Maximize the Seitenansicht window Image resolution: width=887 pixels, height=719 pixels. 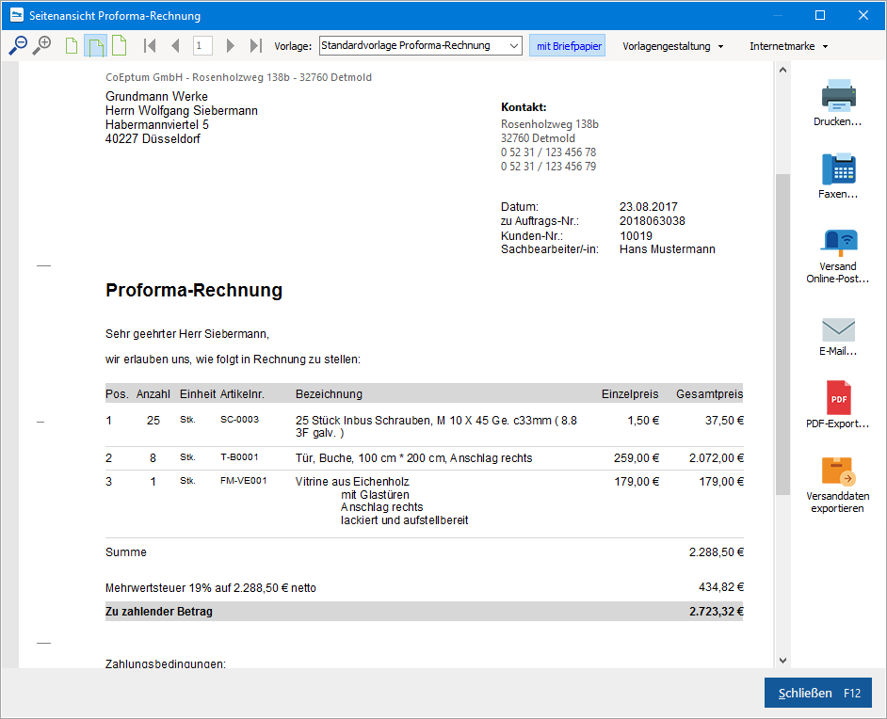pyautogui.click(x=820, y=15)
